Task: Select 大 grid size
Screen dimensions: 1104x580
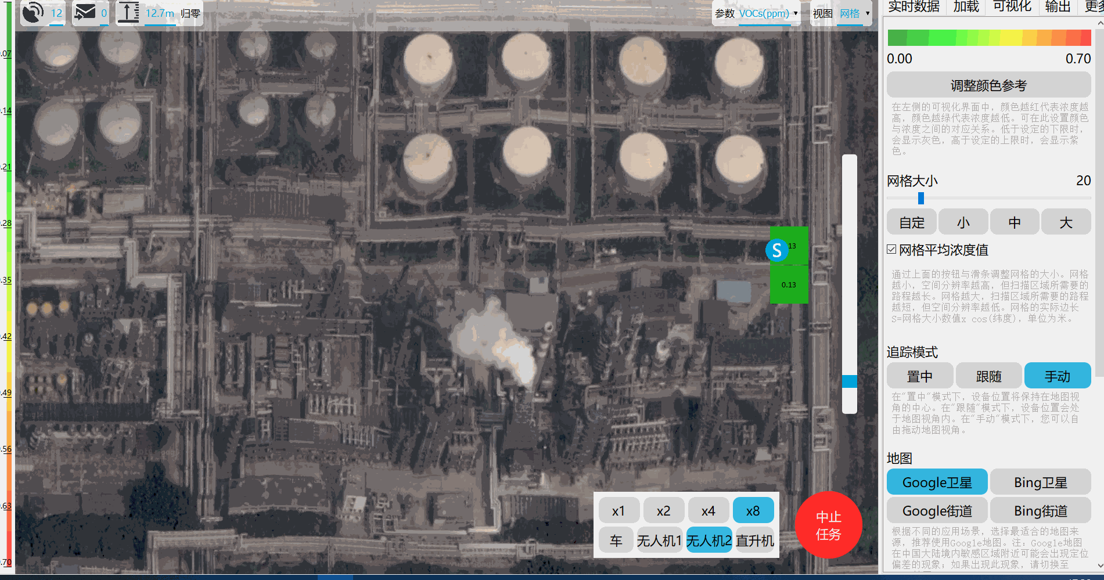Action: (1066, 222)
